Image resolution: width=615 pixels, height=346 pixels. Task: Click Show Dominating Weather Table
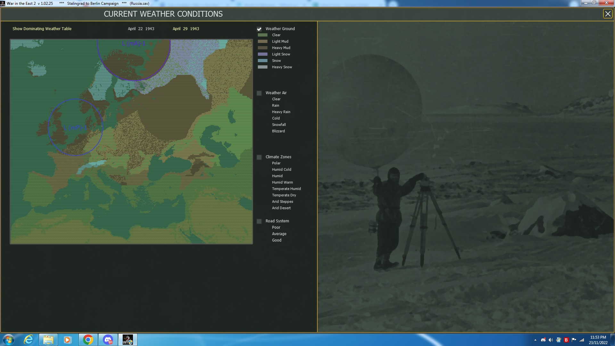[42, 29]
